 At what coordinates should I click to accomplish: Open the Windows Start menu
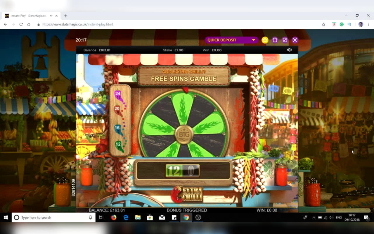[6, 217]
